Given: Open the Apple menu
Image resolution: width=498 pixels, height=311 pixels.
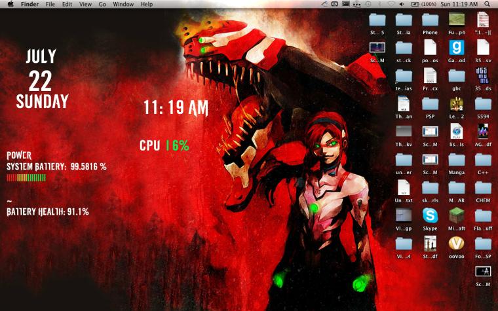Looking at the screenshot, I should pyautogui.click(x=10, y=4).
